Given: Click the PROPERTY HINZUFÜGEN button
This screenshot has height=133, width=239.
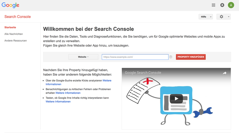Looking at the screenshot, I should (191, 57).
